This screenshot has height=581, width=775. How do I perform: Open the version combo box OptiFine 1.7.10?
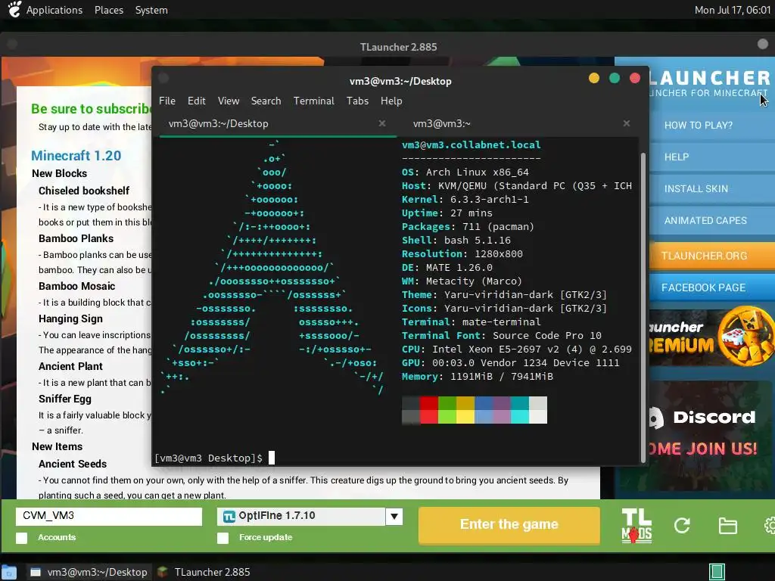click(x=310, y=517)
